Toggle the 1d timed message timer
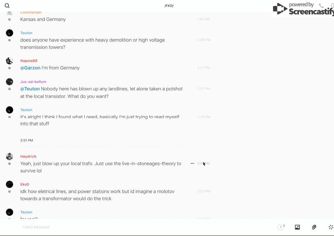This screenshot has width=334, height=236. pos(281,227)
